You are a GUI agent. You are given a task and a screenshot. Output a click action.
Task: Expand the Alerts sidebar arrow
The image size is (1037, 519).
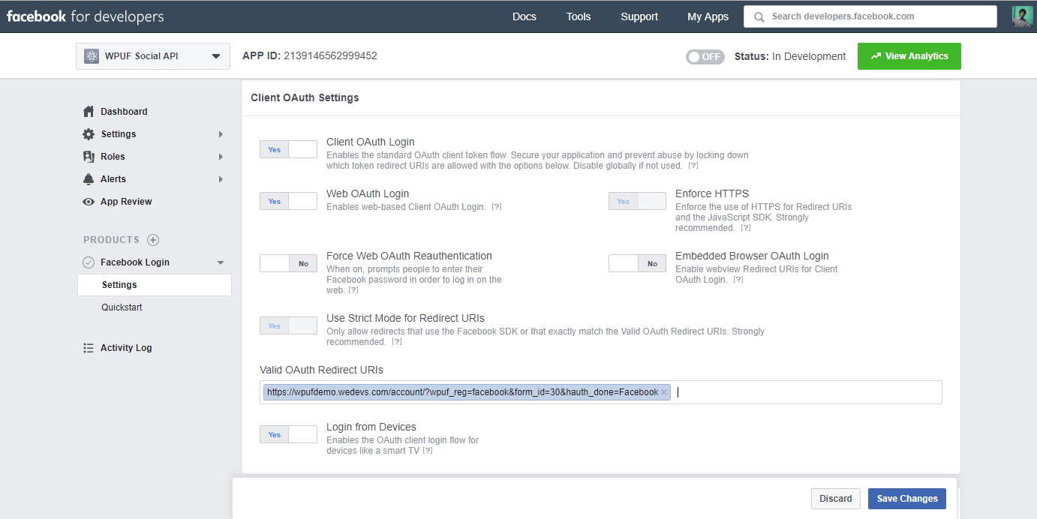pyautogui.click(x=221, y=179)
